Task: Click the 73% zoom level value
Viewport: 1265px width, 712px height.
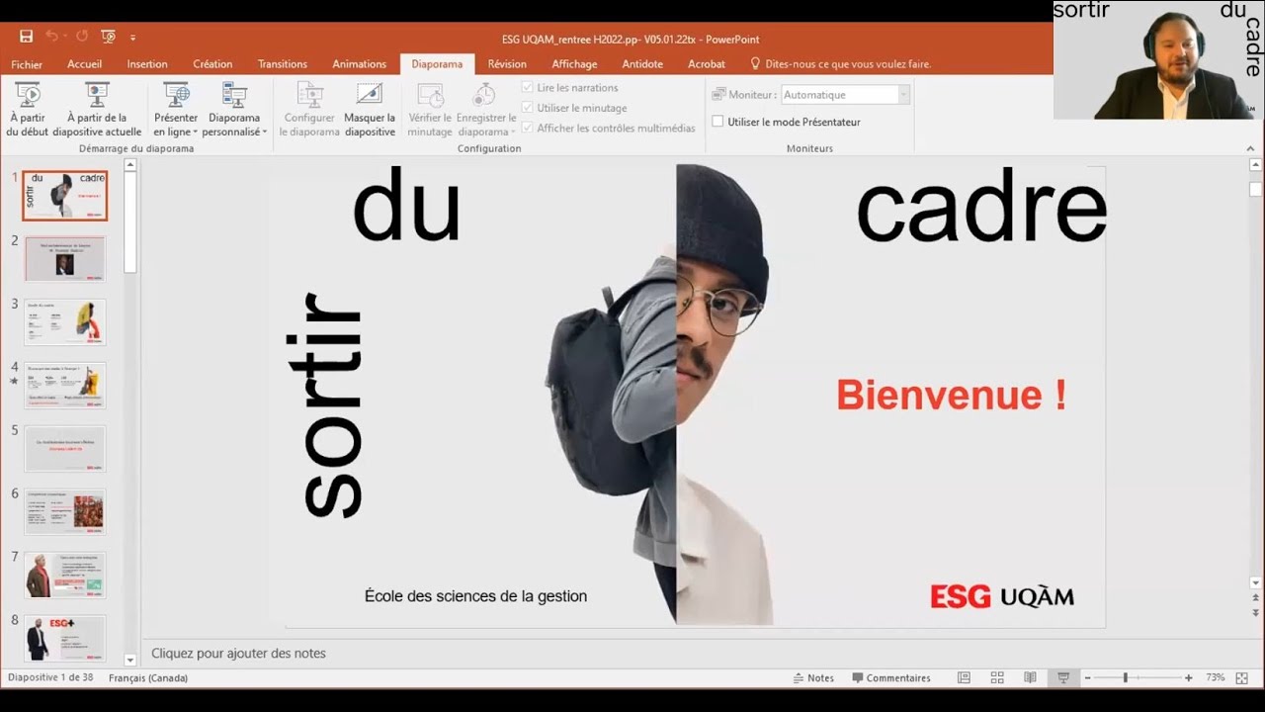Action: pyautogui.click(x=1215, y=678)
